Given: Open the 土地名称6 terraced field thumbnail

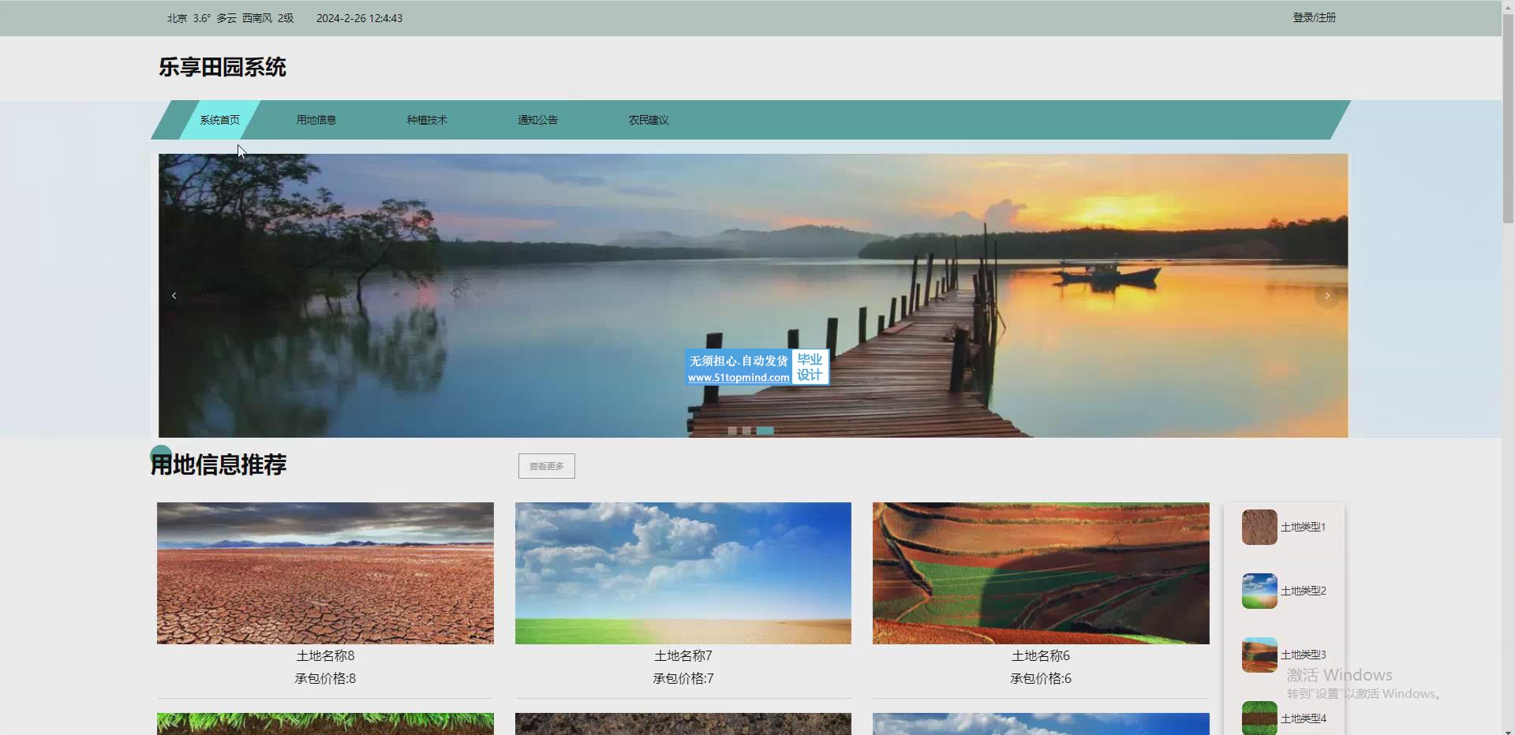Looking at the screenshot, I should pyautogui.click(x=1041, y=573).
